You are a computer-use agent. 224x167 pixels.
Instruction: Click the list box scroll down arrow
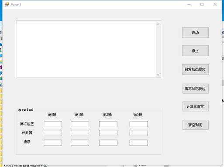pyautogui.click(x=158, y=75)
